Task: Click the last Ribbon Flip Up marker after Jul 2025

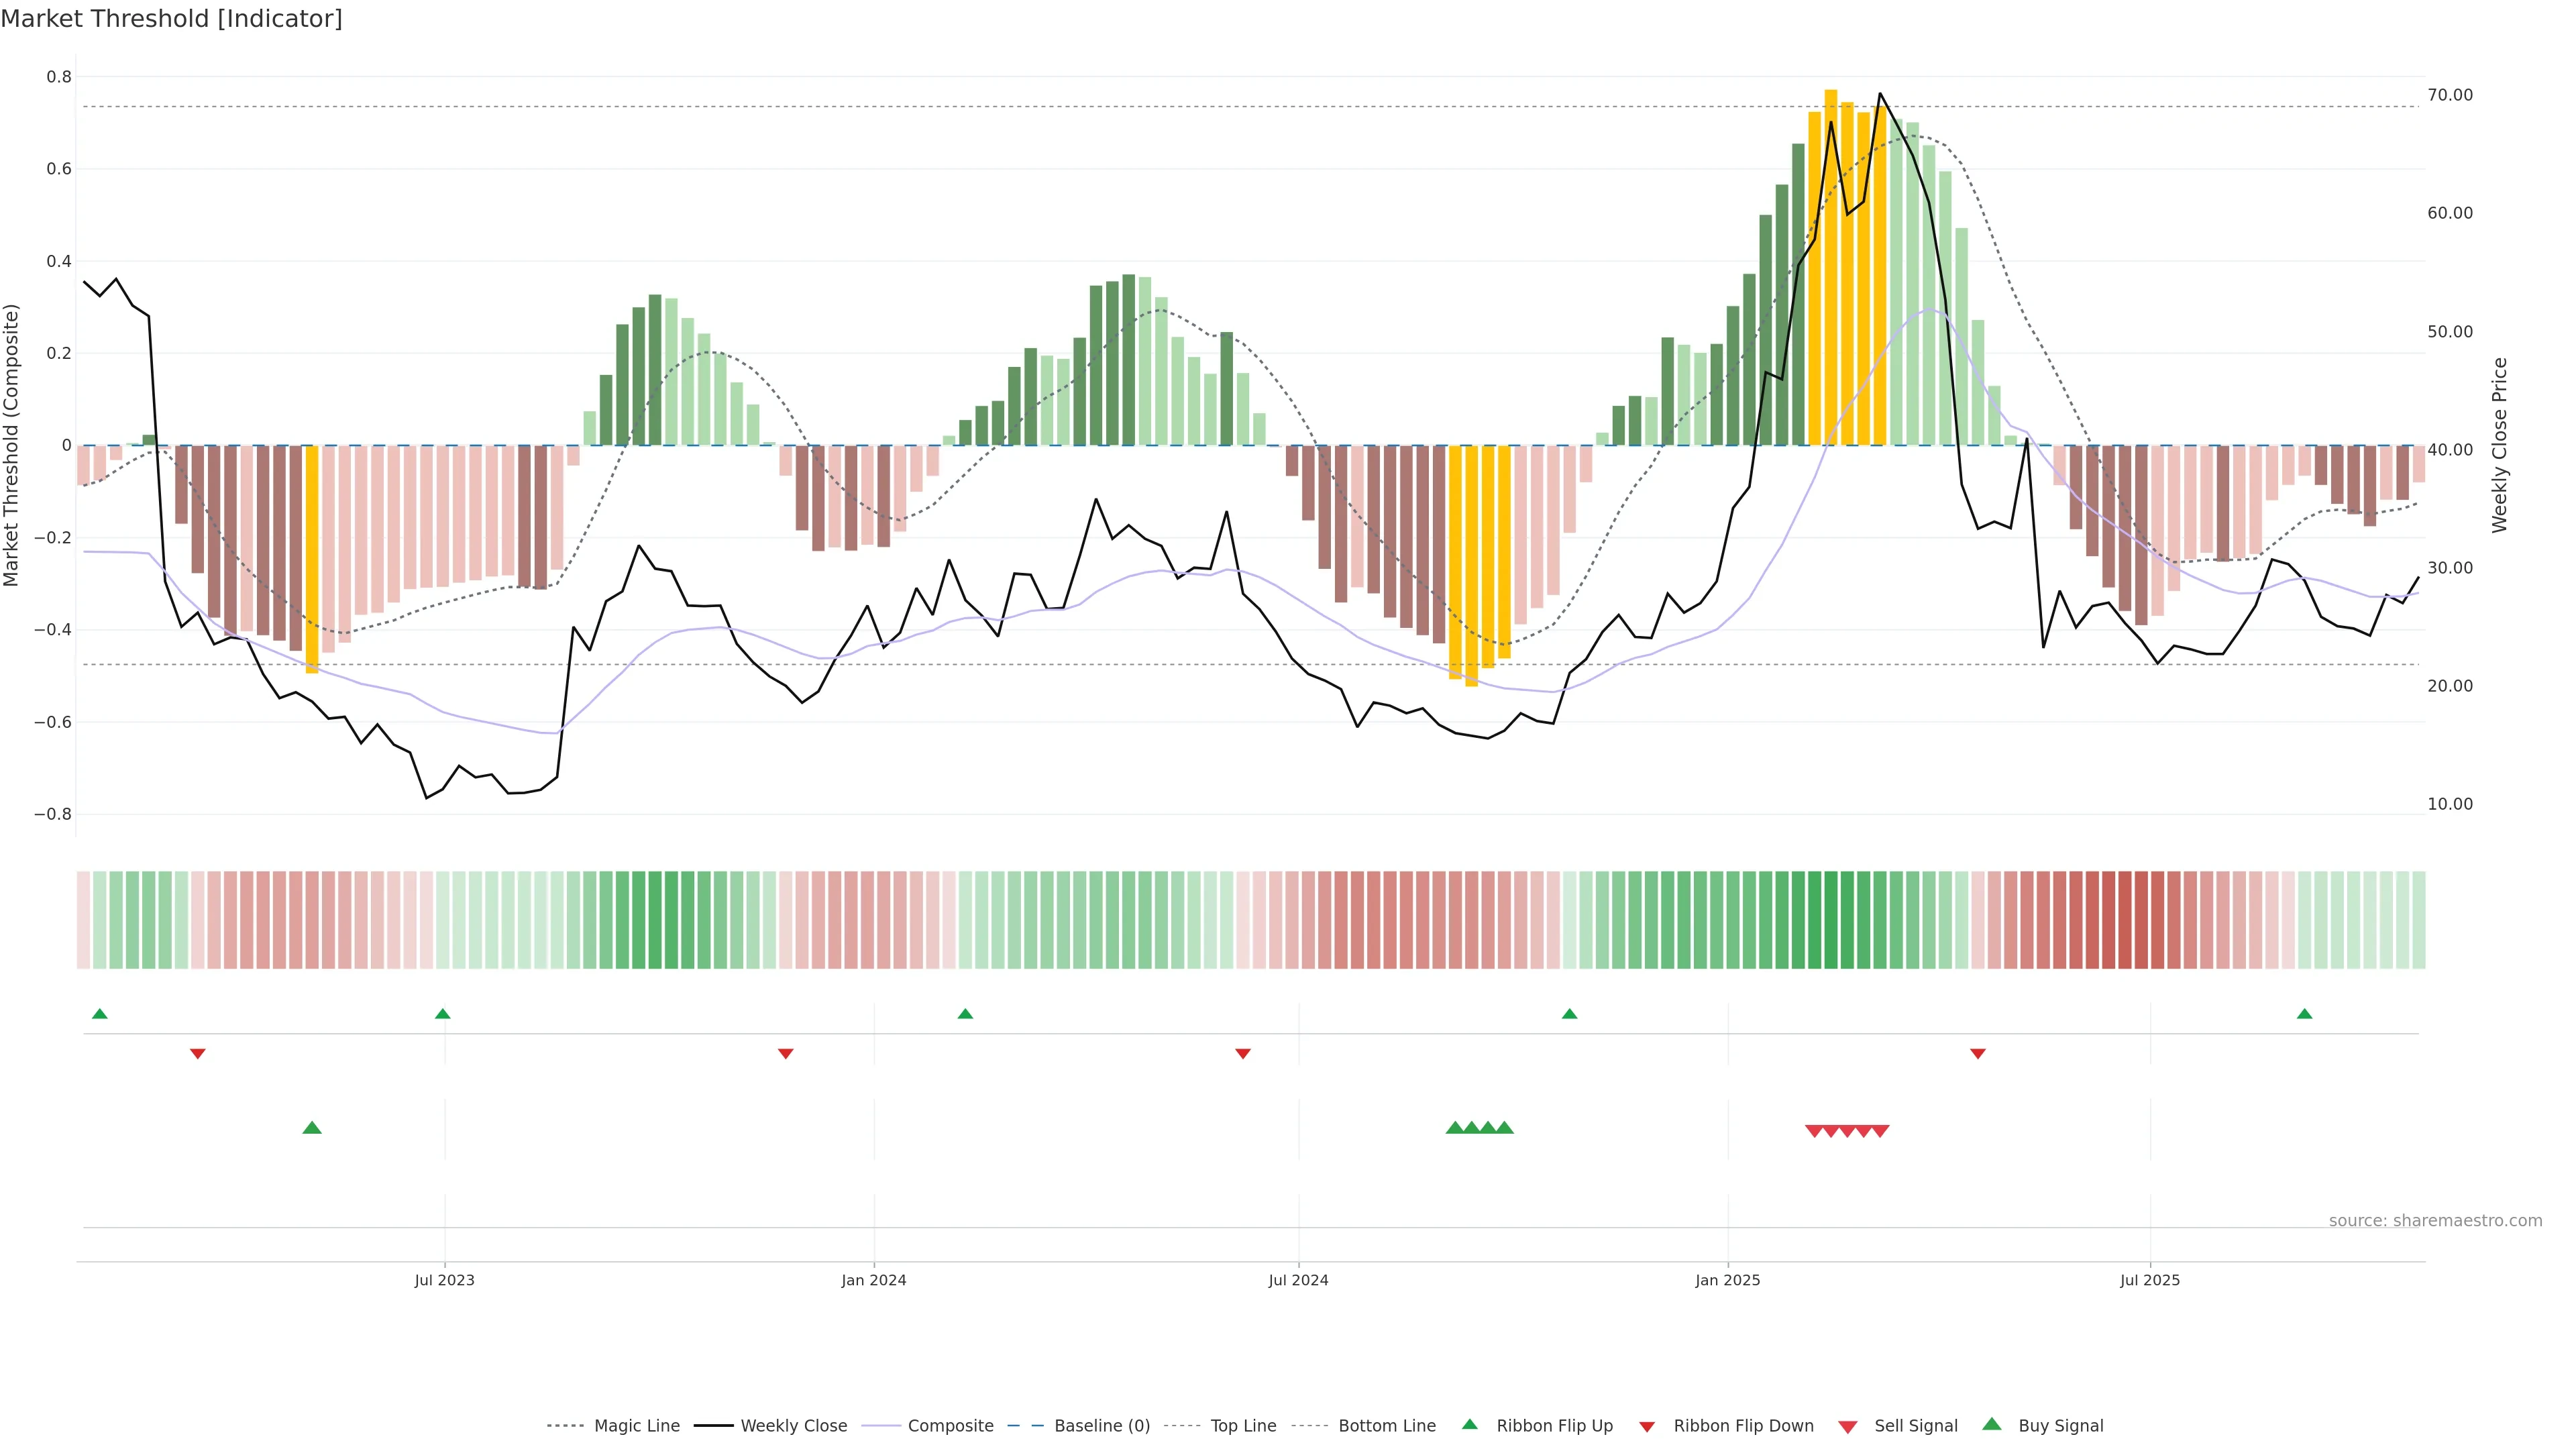Action: tap(2305, 1014)
